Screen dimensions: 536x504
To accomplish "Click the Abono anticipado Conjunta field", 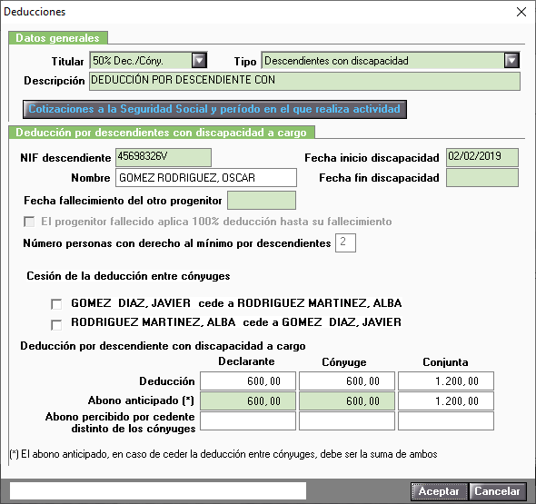I will (x=446, y=400).
